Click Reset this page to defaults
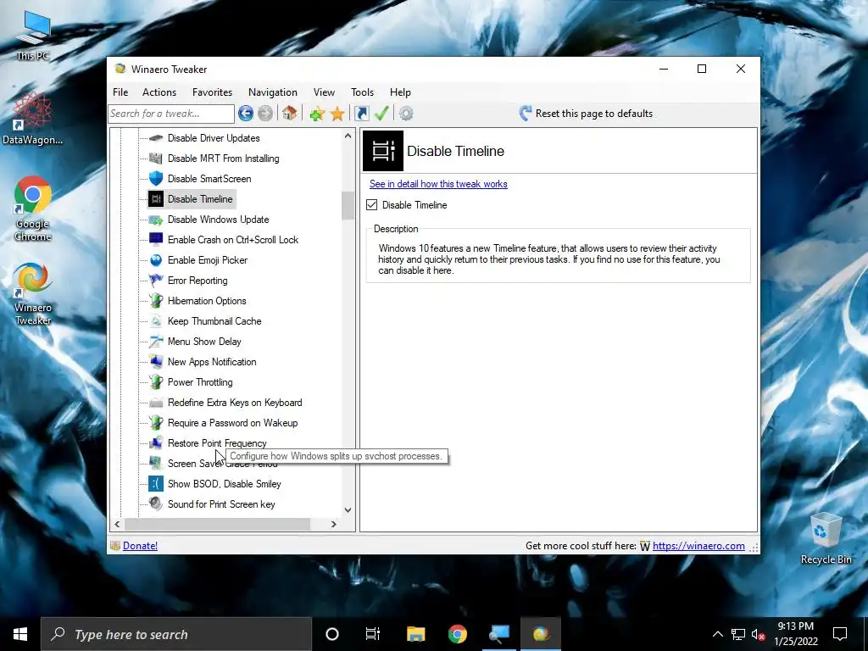 click(x=586, y=114)
